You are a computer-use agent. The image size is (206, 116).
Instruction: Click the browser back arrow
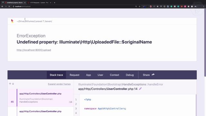[2, 6]
